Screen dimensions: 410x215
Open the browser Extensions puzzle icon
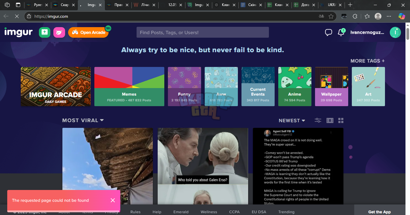tap(355, 16)
